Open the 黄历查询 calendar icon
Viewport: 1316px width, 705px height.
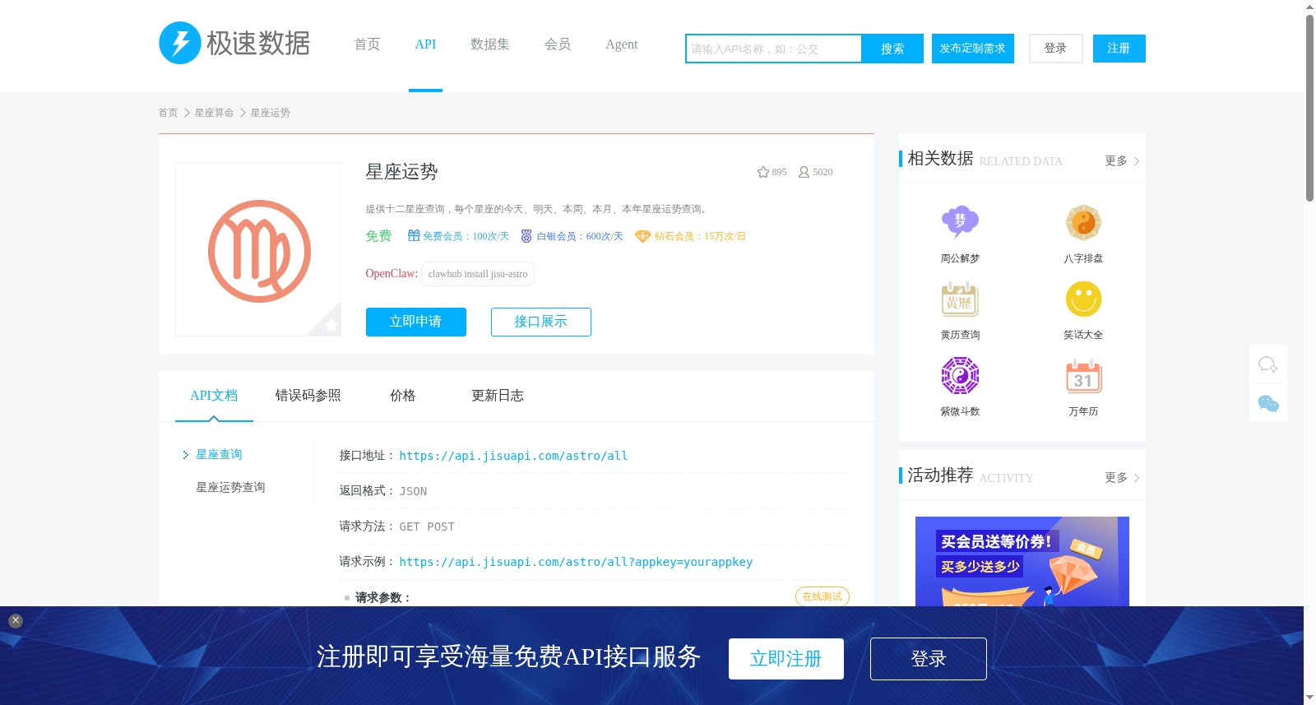point(960,299)
